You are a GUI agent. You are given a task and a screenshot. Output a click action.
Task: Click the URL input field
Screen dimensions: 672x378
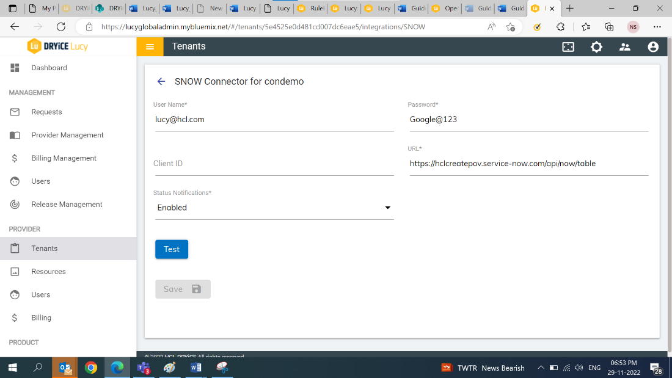[529, 164]
